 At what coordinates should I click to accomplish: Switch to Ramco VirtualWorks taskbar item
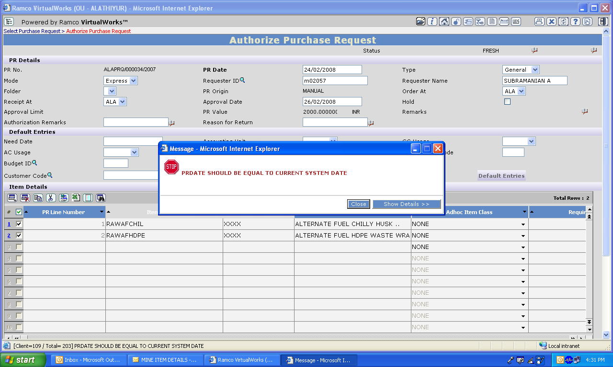click(x=242, y=360)
